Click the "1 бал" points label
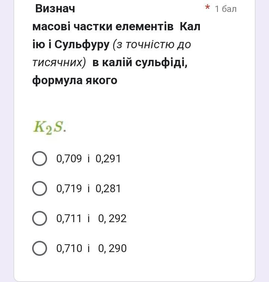The height and width of the screenshot is (282, 269). point(226,9)
